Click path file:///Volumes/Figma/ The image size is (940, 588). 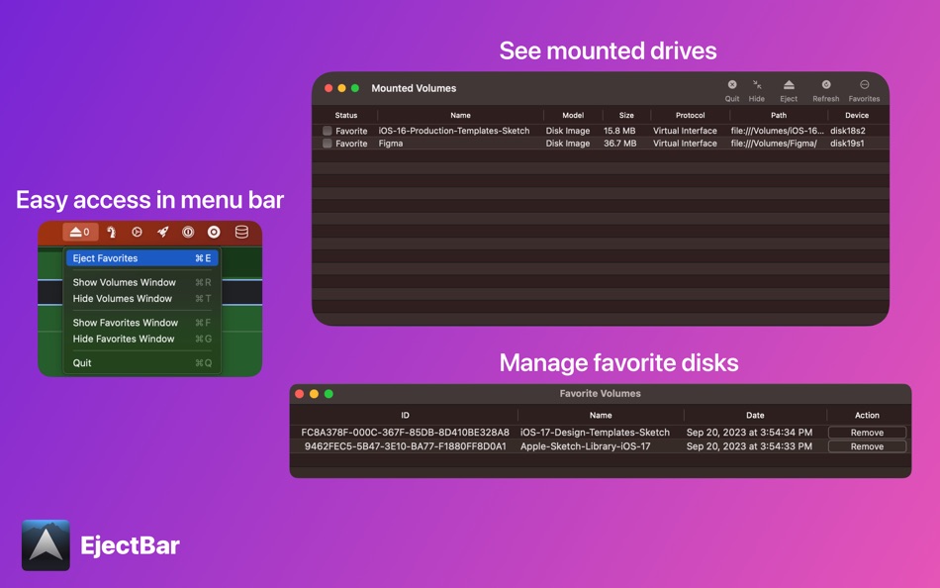point(774,144)
